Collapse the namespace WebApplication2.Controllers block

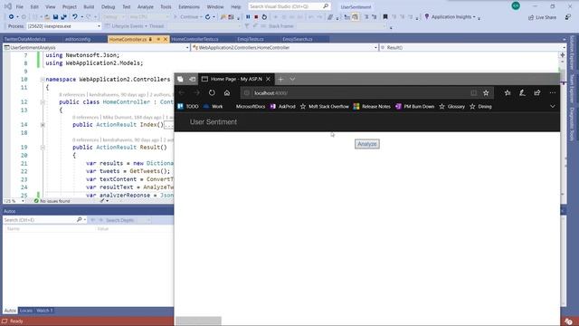click(x=43, y=80)
